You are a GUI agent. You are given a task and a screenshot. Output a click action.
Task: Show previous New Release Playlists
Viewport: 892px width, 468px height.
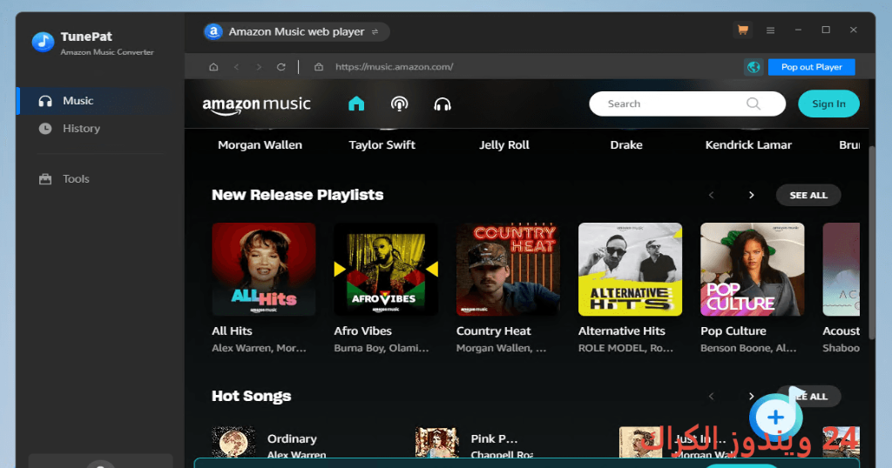(x=711, y=196)
